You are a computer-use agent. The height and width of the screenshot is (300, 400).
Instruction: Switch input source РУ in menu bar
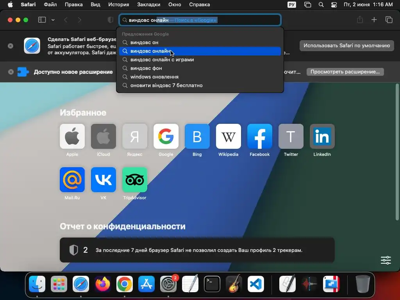pos(291,5)
